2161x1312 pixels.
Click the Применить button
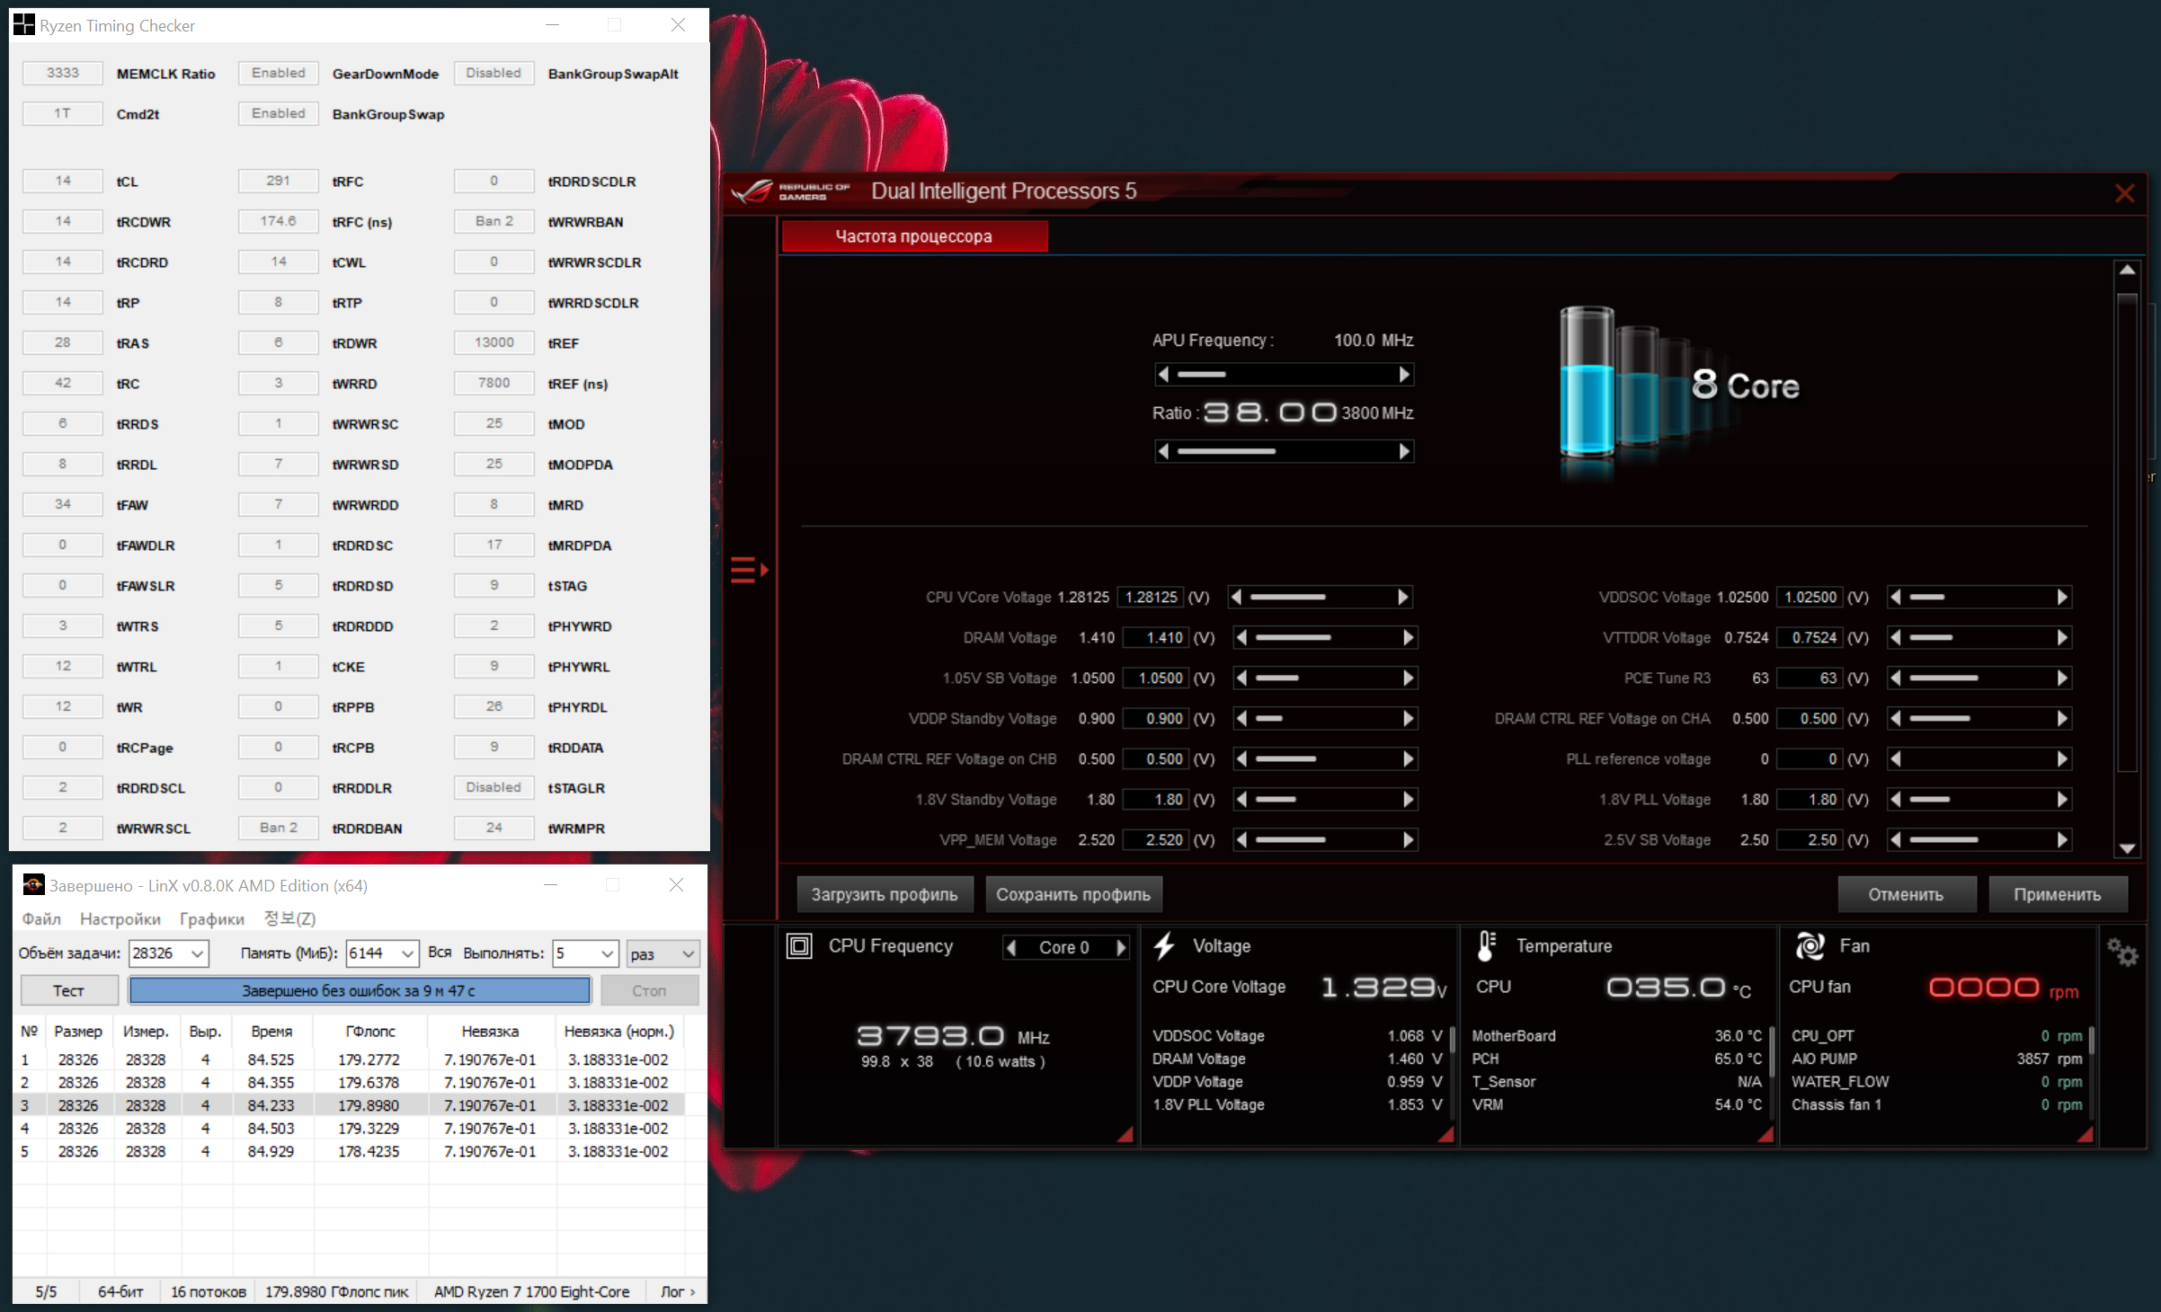coord(2057,894)
